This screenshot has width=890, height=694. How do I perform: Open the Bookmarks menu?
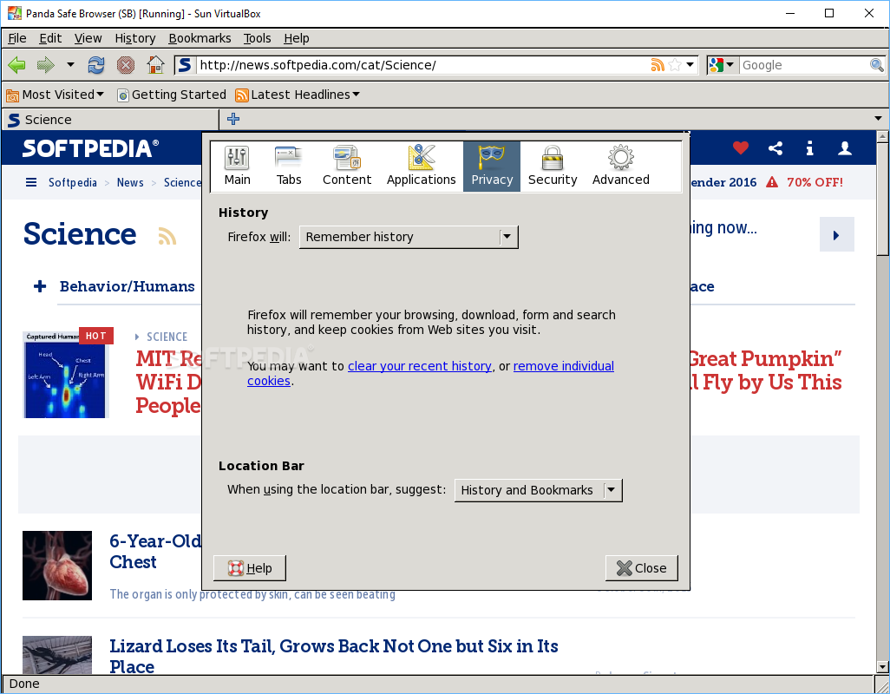[x=200, y=38]
